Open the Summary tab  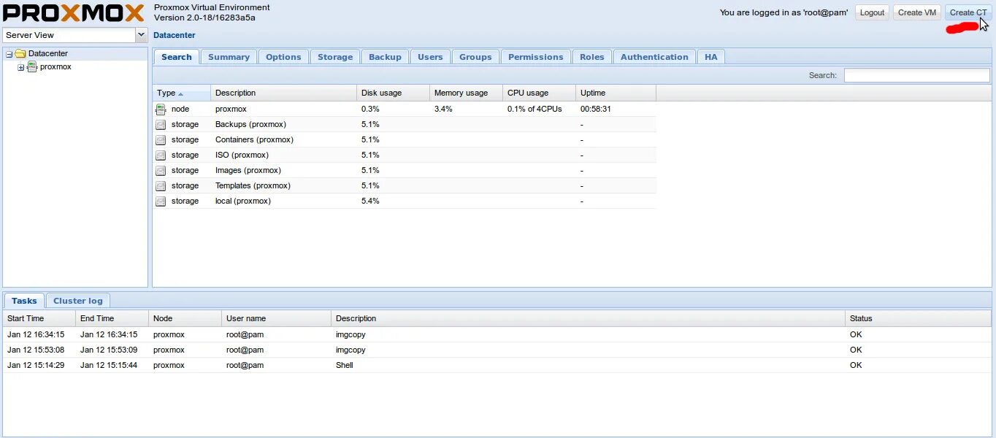pyautogui.click(x=229, y=57)
